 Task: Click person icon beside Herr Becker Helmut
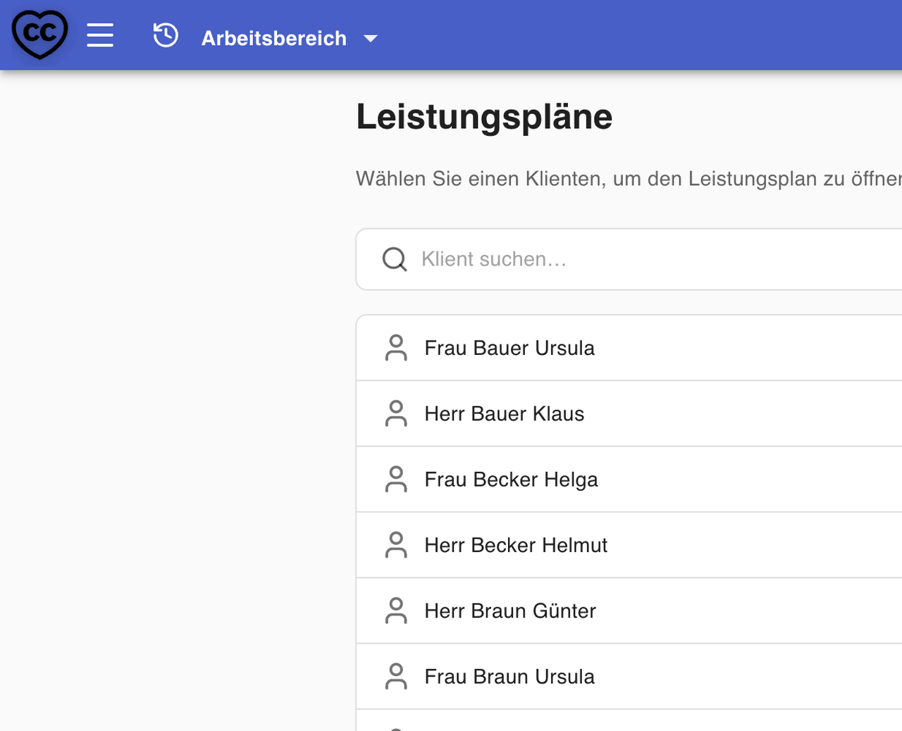tap(396, 545)
